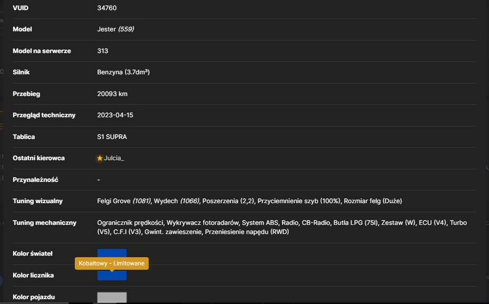Viewport: 489px width, 304px height.
Task: Click the Kobaltowy - Limitowane tooltip
Action: coord(111,263)
